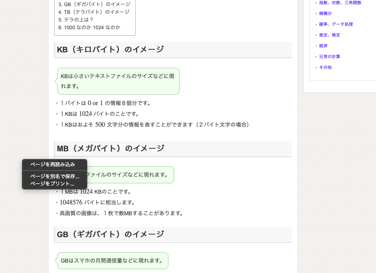Go to 1000 なのか 1024 なのか link
This screenshot has width=376, height=273.
point(89,27)
